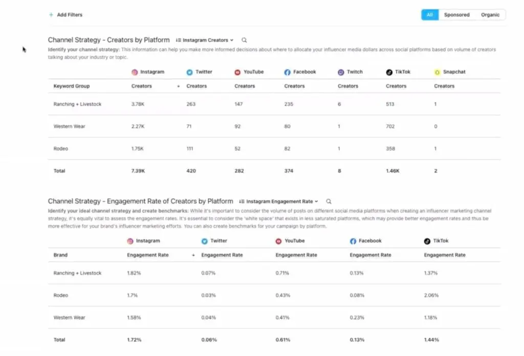This screenshot has height=356, width=524.
Task: Click the plus icon next to Add Filters
Action: [x=51, y=15]
